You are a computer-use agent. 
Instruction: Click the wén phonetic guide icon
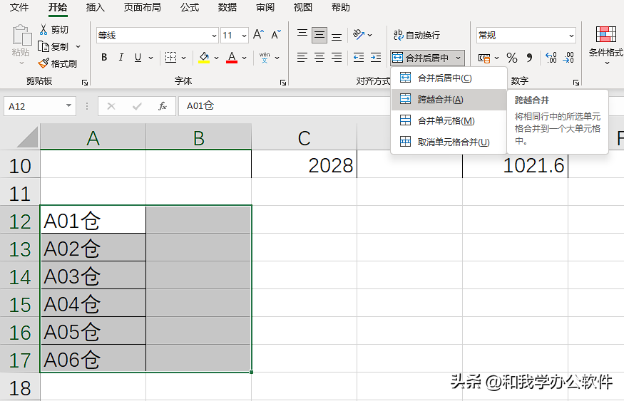tap(265, 58)
